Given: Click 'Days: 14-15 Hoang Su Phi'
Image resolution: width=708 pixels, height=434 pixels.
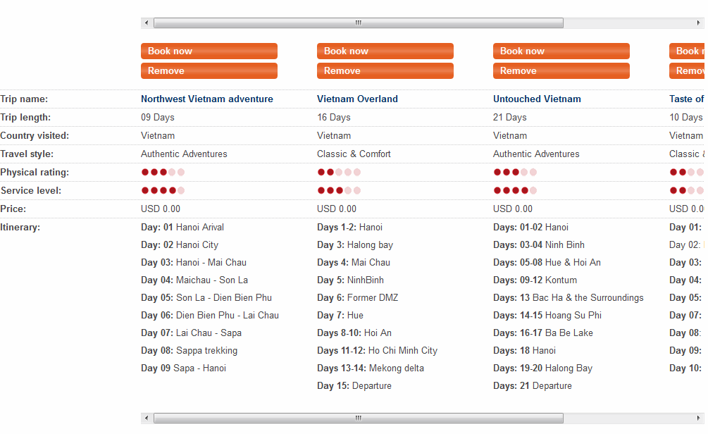Looking at the screenshot, I should point(547,315).
